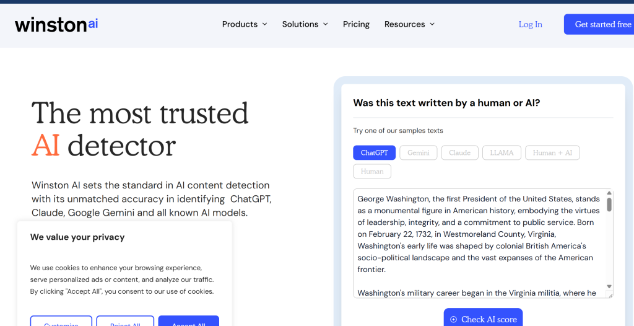
Task: Open the Solutions dropdown menu
Action: (305, 24)
